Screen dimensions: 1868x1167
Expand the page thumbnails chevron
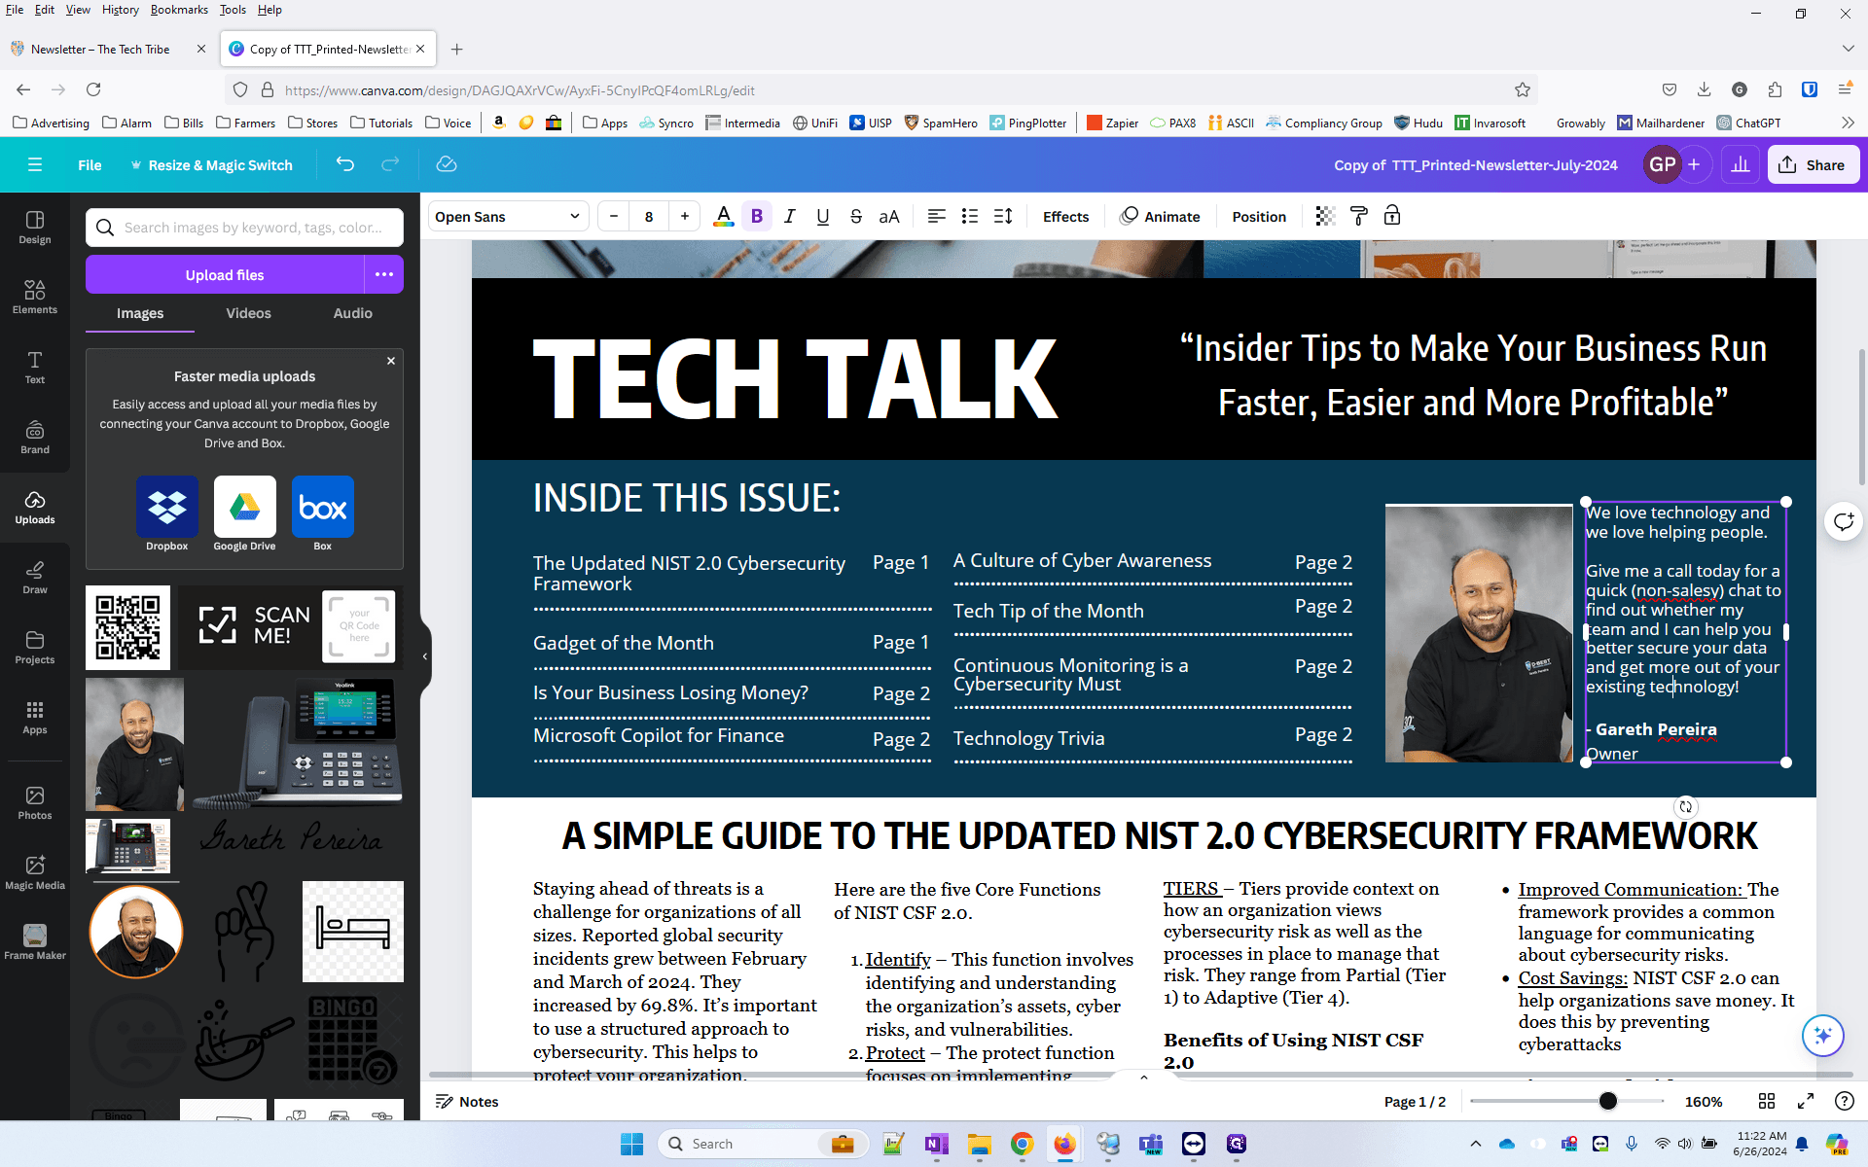point(1144,1077)
